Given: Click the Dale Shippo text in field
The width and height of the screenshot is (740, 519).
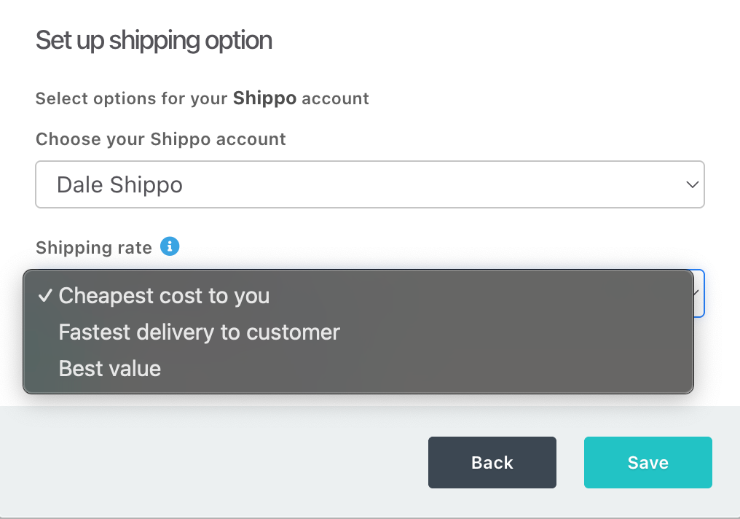Looking at the screenshot, I should 119,185.
